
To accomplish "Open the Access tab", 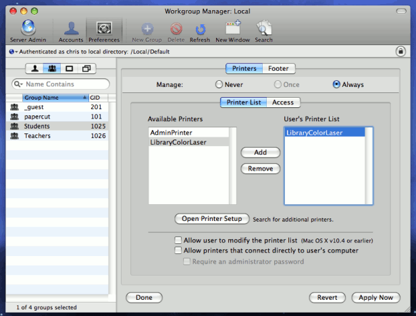I will click(283, 102).
